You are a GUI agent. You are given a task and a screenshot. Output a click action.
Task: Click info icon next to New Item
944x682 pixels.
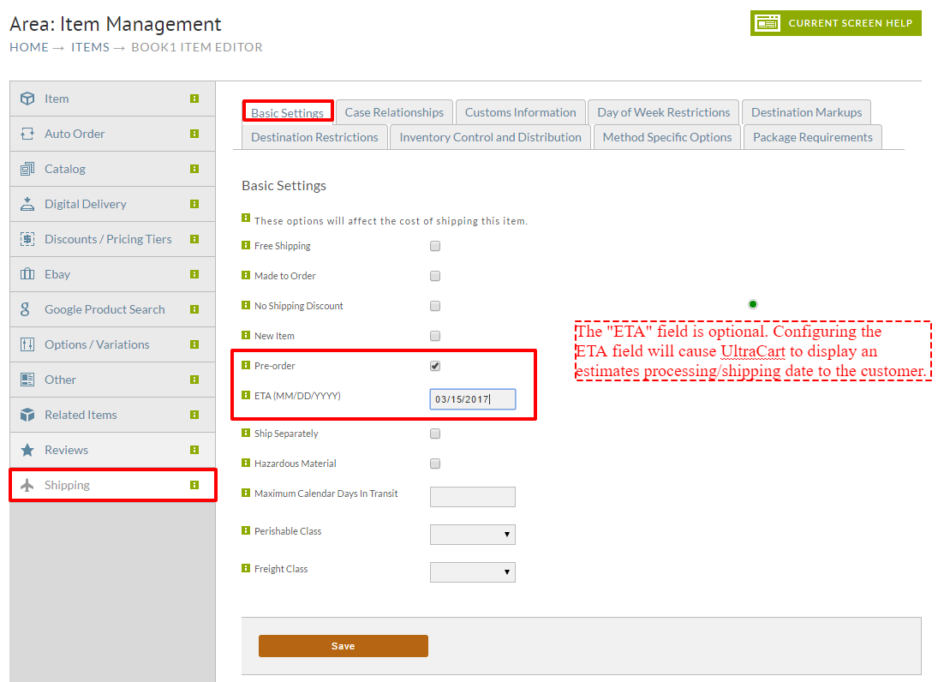pos(246,335)
